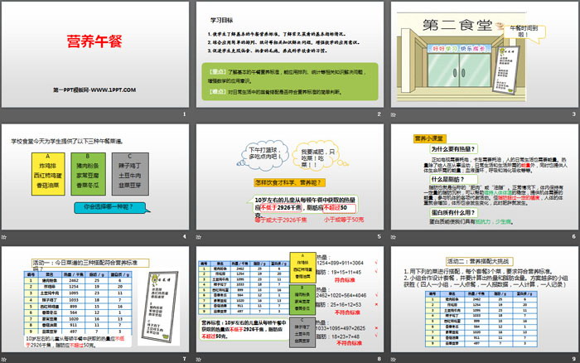Select the slide with A B C menu boxes

pos(95,177)
